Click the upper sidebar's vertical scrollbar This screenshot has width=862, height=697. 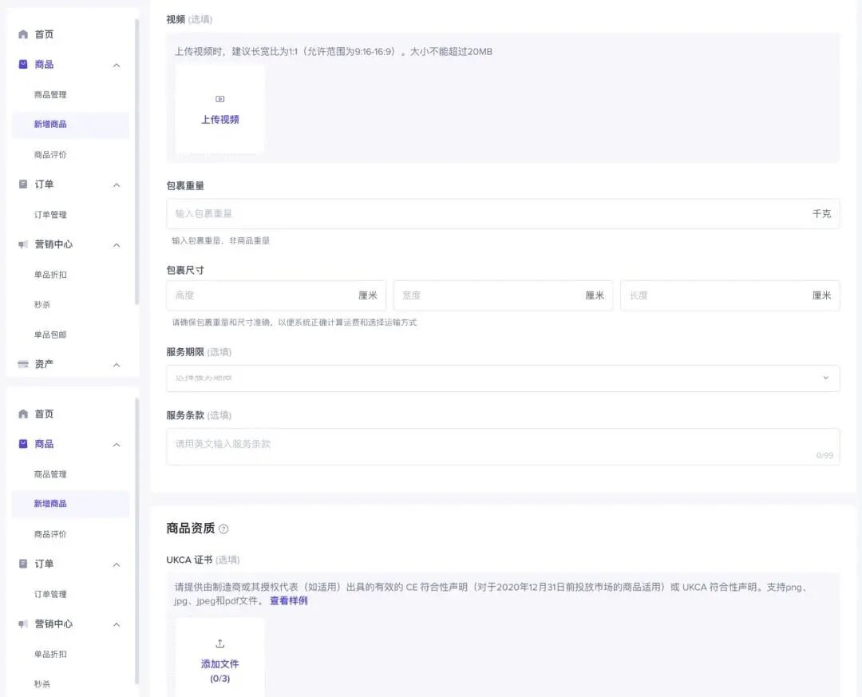tap(137, 162)
